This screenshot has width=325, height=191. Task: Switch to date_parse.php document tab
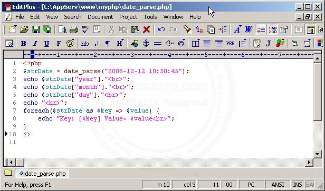click(x=42, y=174)
